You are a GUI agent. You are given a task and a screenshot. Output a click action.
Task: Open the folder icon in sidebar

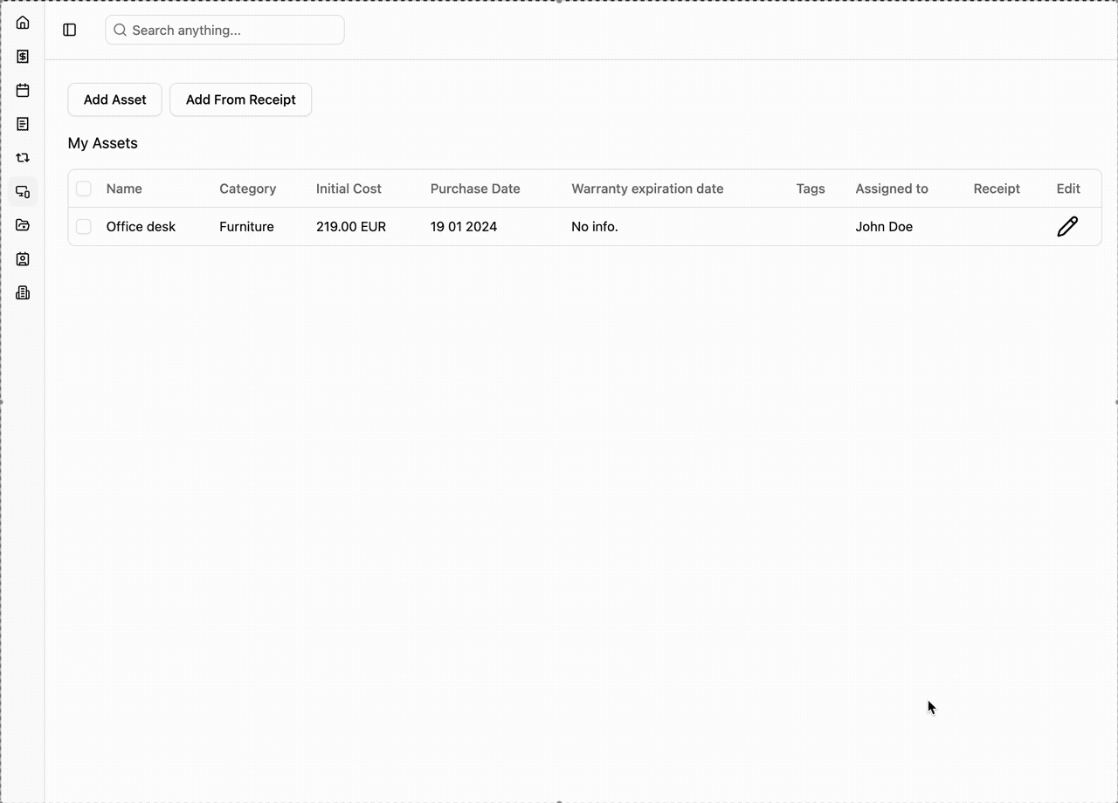click(x=23, y=225)
